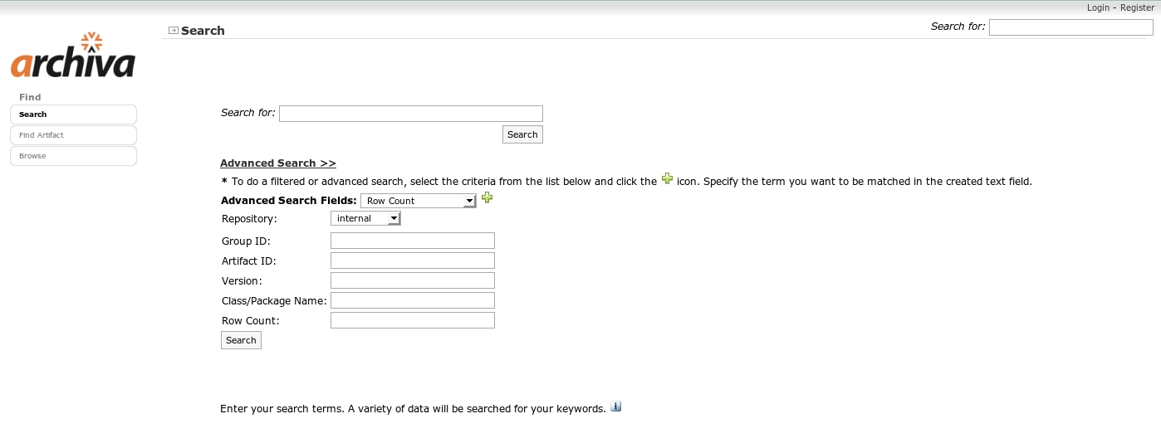Open the Register link
Image resolution: width=1161 pixels, height=443 pixels.
(x=1137, y=7)
